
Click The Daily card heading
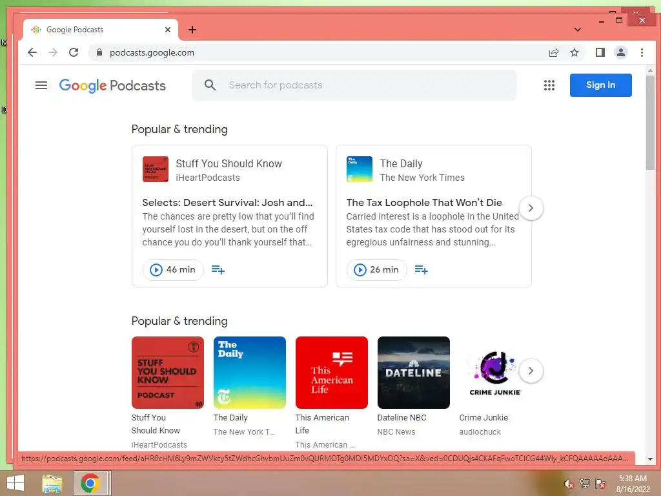tap(401, 163)
